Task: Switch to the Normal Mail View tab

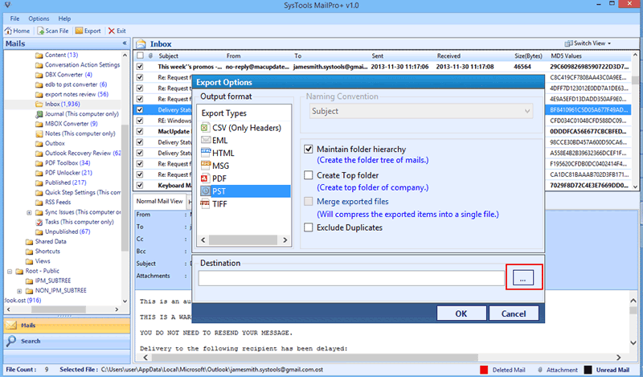Action: click(159, 201)
